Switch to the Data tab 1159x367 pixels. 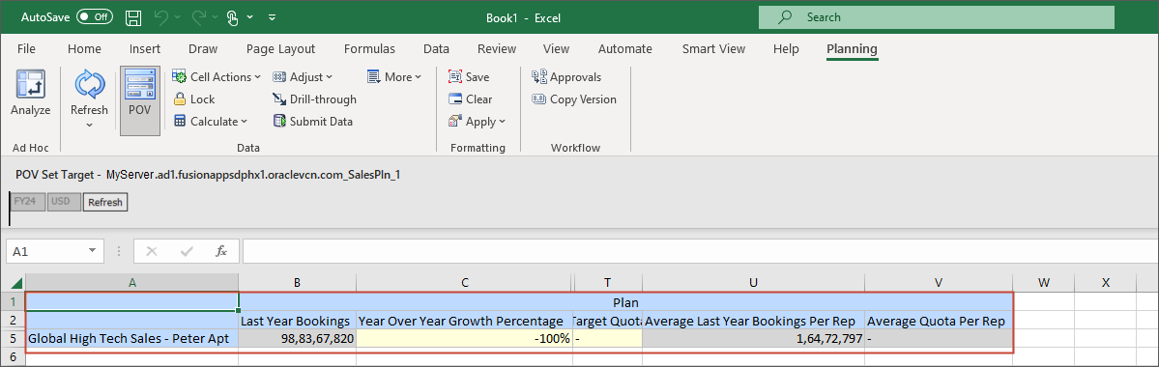click(x=436, y=48)
